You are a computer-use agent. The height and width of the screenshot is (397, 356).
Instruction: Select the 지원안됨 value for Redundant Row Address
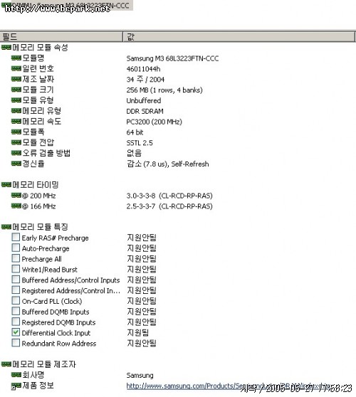(x=142, y=343)
